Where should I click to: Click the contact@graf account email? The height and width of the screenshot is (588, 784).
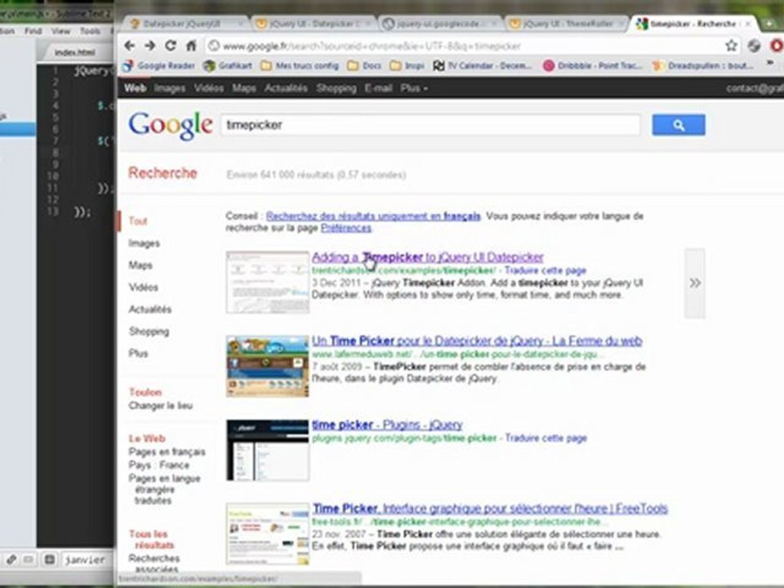coord(755,88)
